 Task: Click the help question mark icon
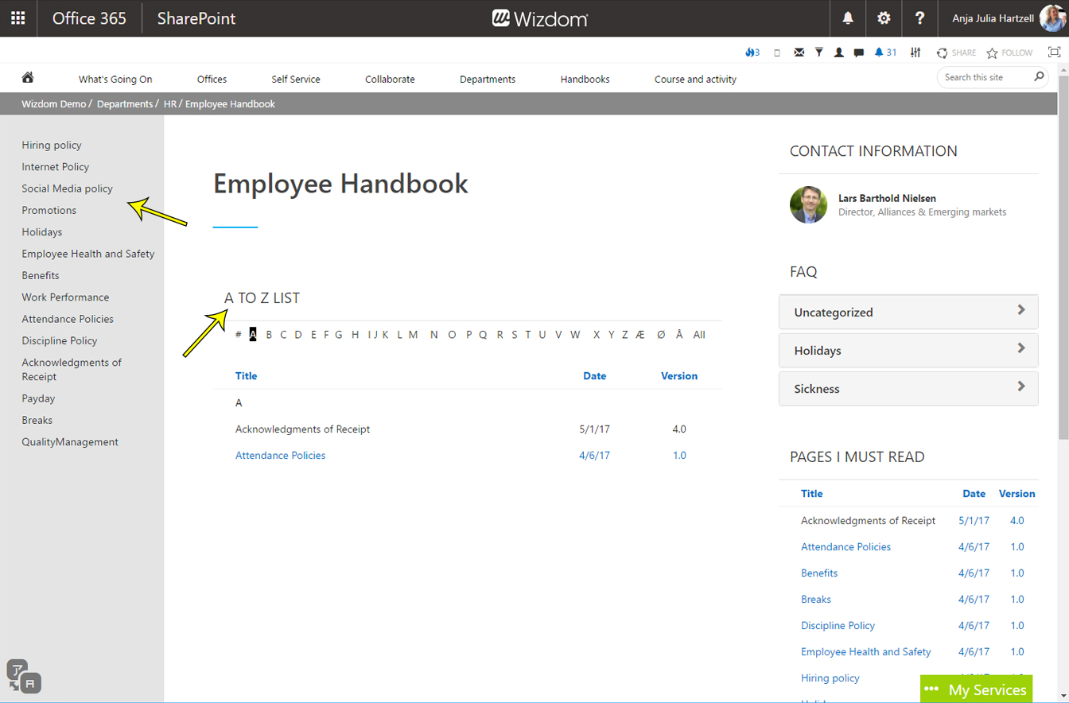click(x=919, y=18)
